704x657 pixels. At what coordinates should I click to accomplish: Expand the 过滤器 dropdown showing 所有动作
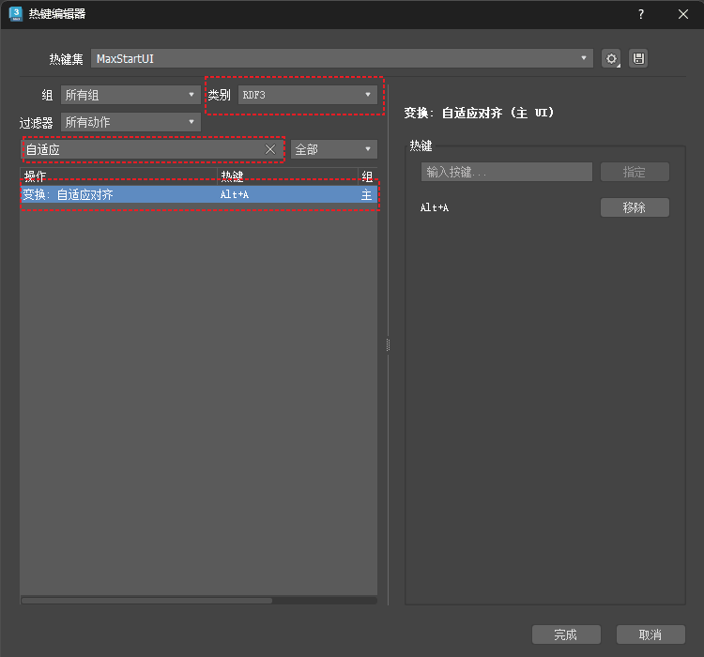pyautogui.click(x=130, y=122)
